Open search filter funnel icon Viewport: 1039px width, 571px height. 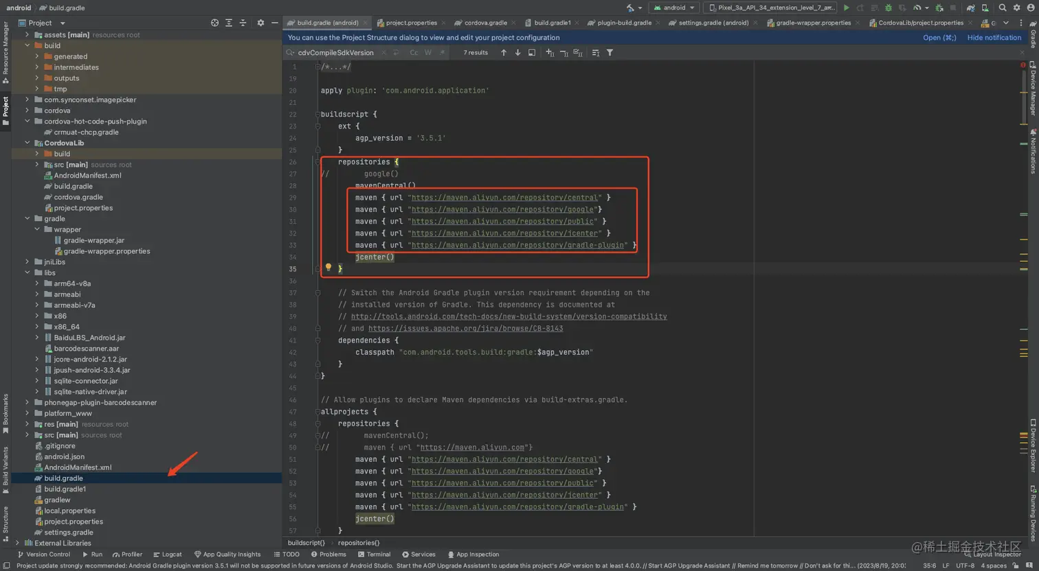click(x=610, y=52)
